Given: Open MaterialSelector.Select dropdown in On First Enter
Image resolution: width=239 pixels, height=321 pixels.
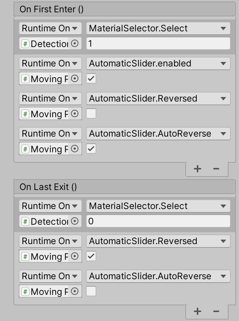Looking at the screenshot, I should (158, 28).
